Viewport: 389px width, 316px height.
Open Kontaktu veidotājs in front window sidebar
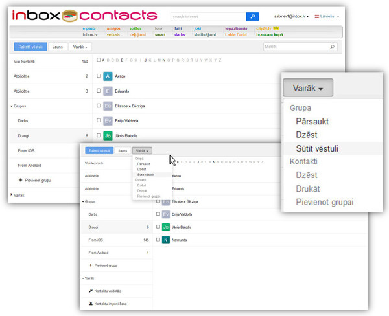point(116,291)
